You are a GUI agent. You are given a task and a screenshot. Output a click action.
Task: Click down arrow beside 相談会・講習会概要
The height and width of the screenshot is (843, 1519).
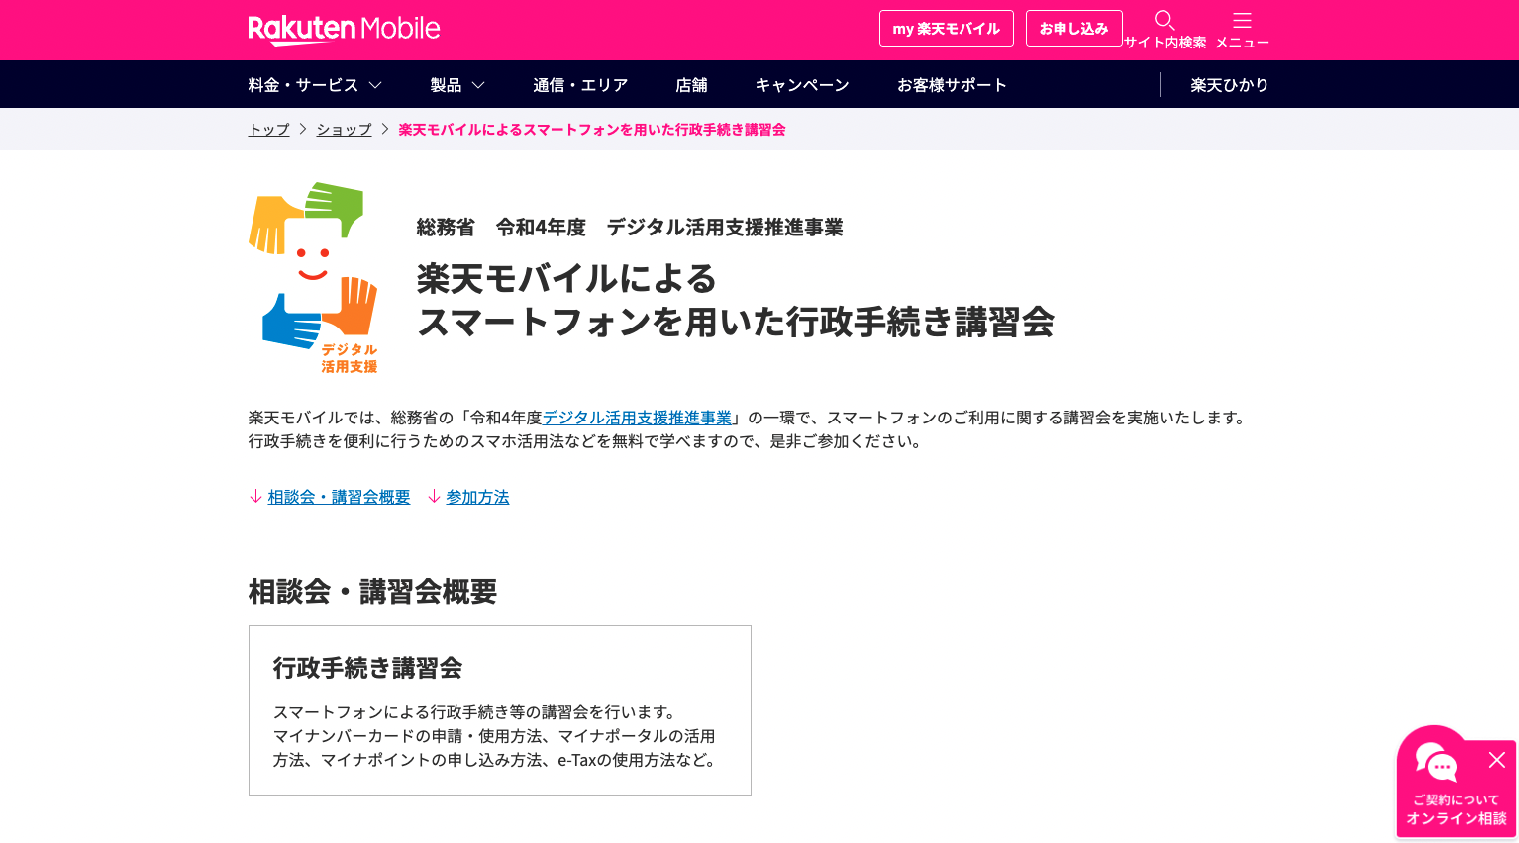[255, 497]
